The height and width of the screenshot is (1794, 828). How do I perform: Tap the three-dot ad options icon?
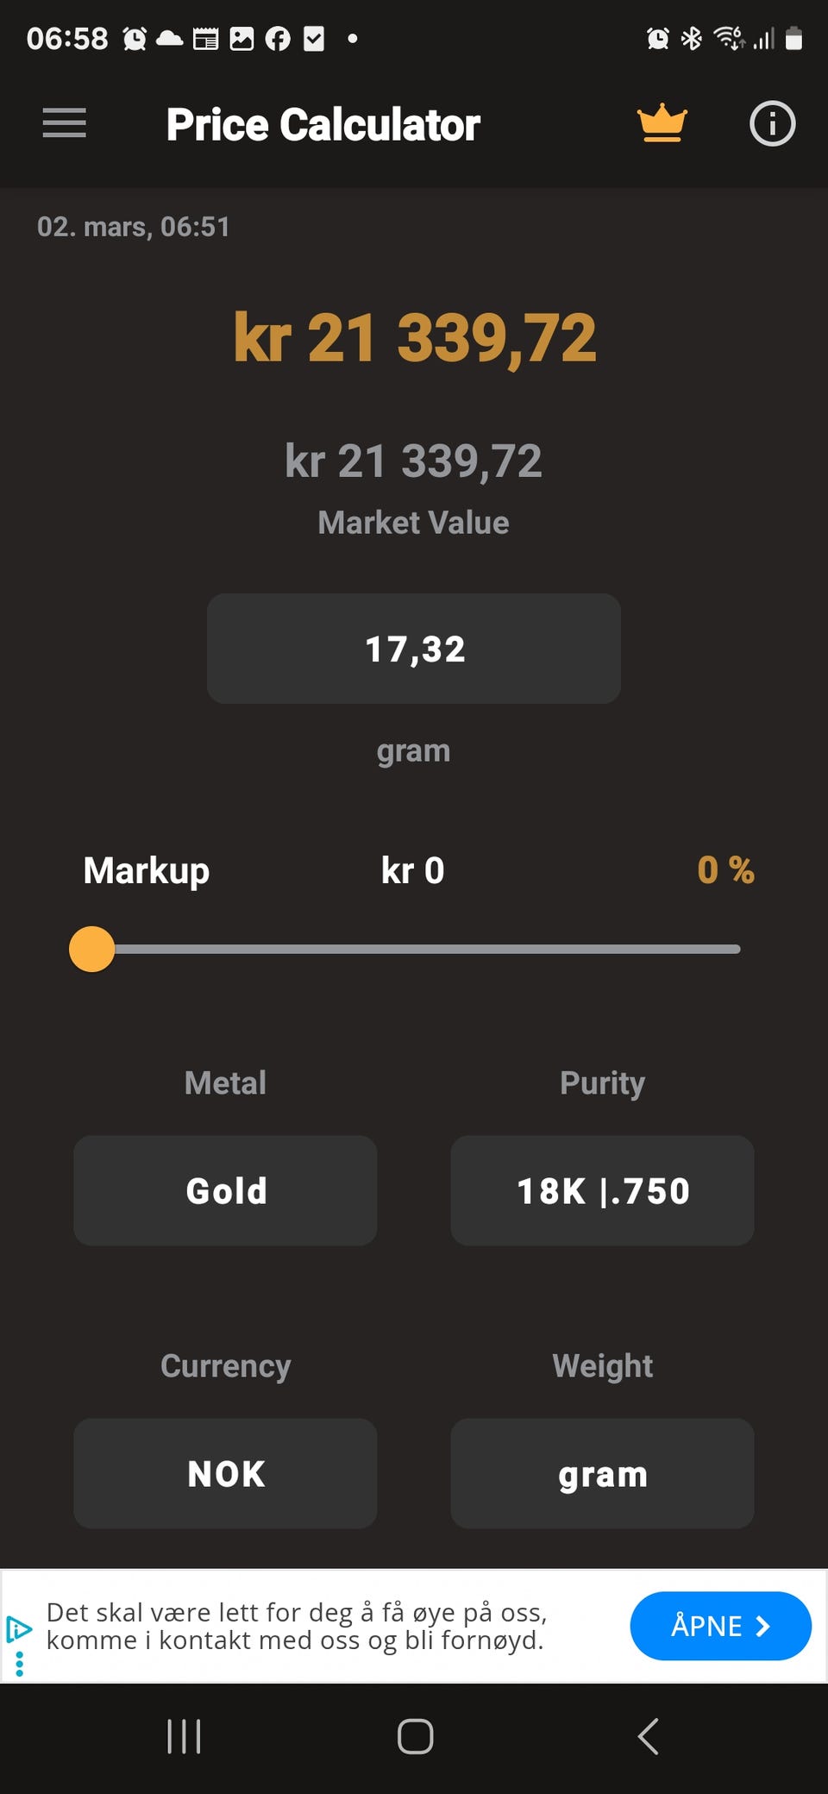coord(19,1663)
